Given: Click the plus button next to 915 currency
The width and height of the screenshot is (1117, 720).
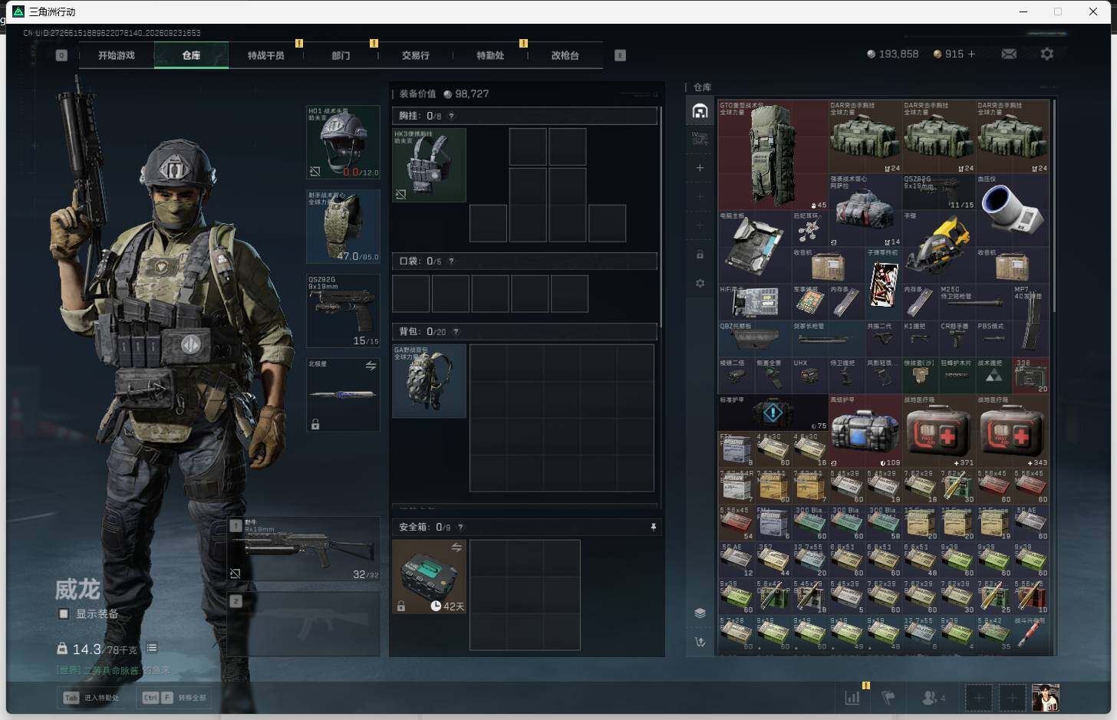Looking at the screenshot, I should pos(971,54).
